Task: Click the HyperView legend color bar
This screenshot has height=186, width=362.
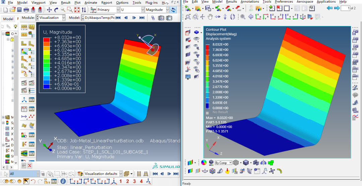Action: click(207, 76)
